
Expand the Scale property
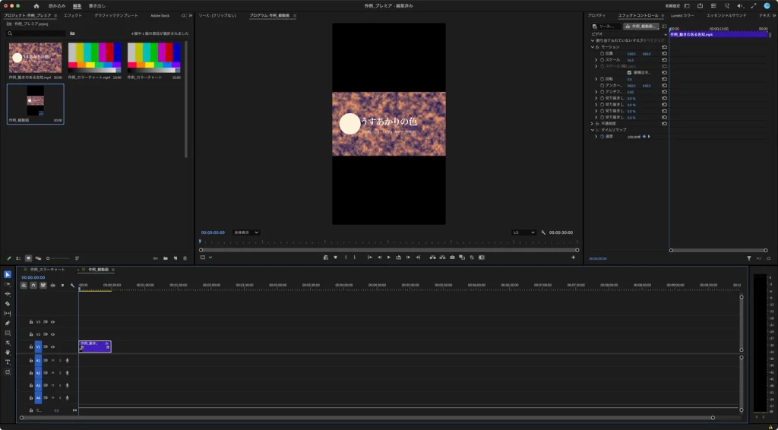[x=596, y=60]
